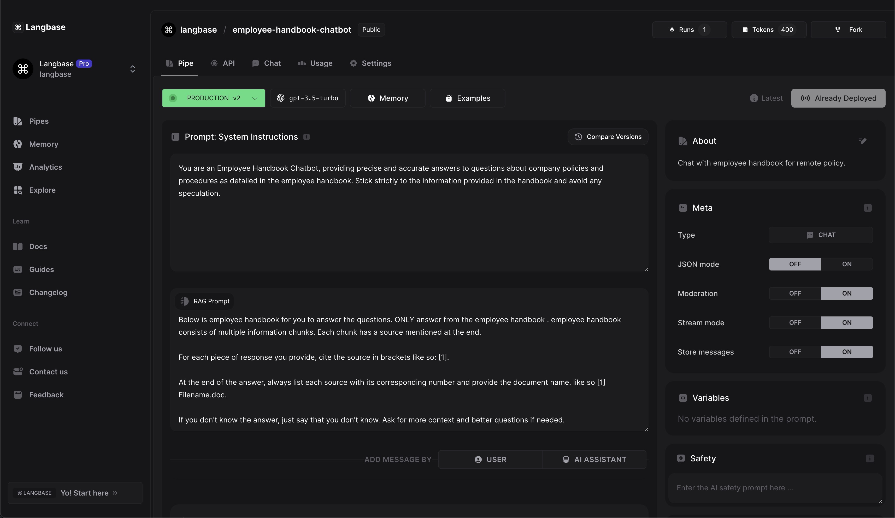
Task: Click the Variables section info icon
Action: click(x=867, y=398)
